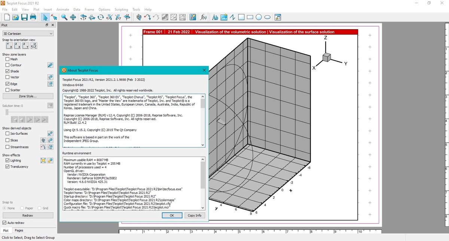The height and width of the screenshot is (241, 449).
Task: Choose the Adjustor tool in the toolbar
Action: tap(54, 17)
